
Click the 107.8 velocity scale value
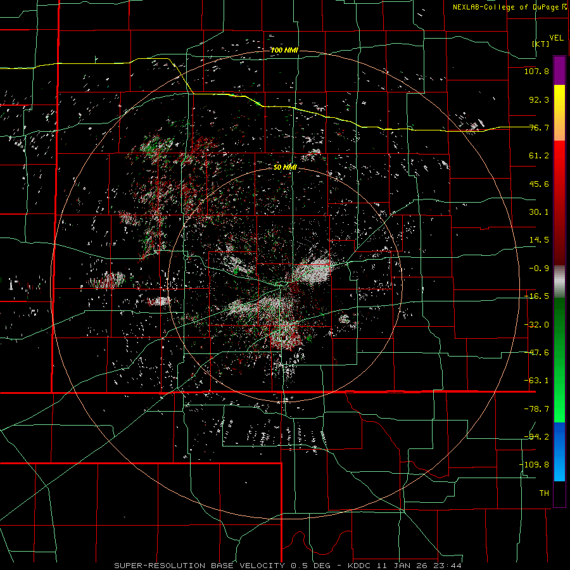point(536,71)
